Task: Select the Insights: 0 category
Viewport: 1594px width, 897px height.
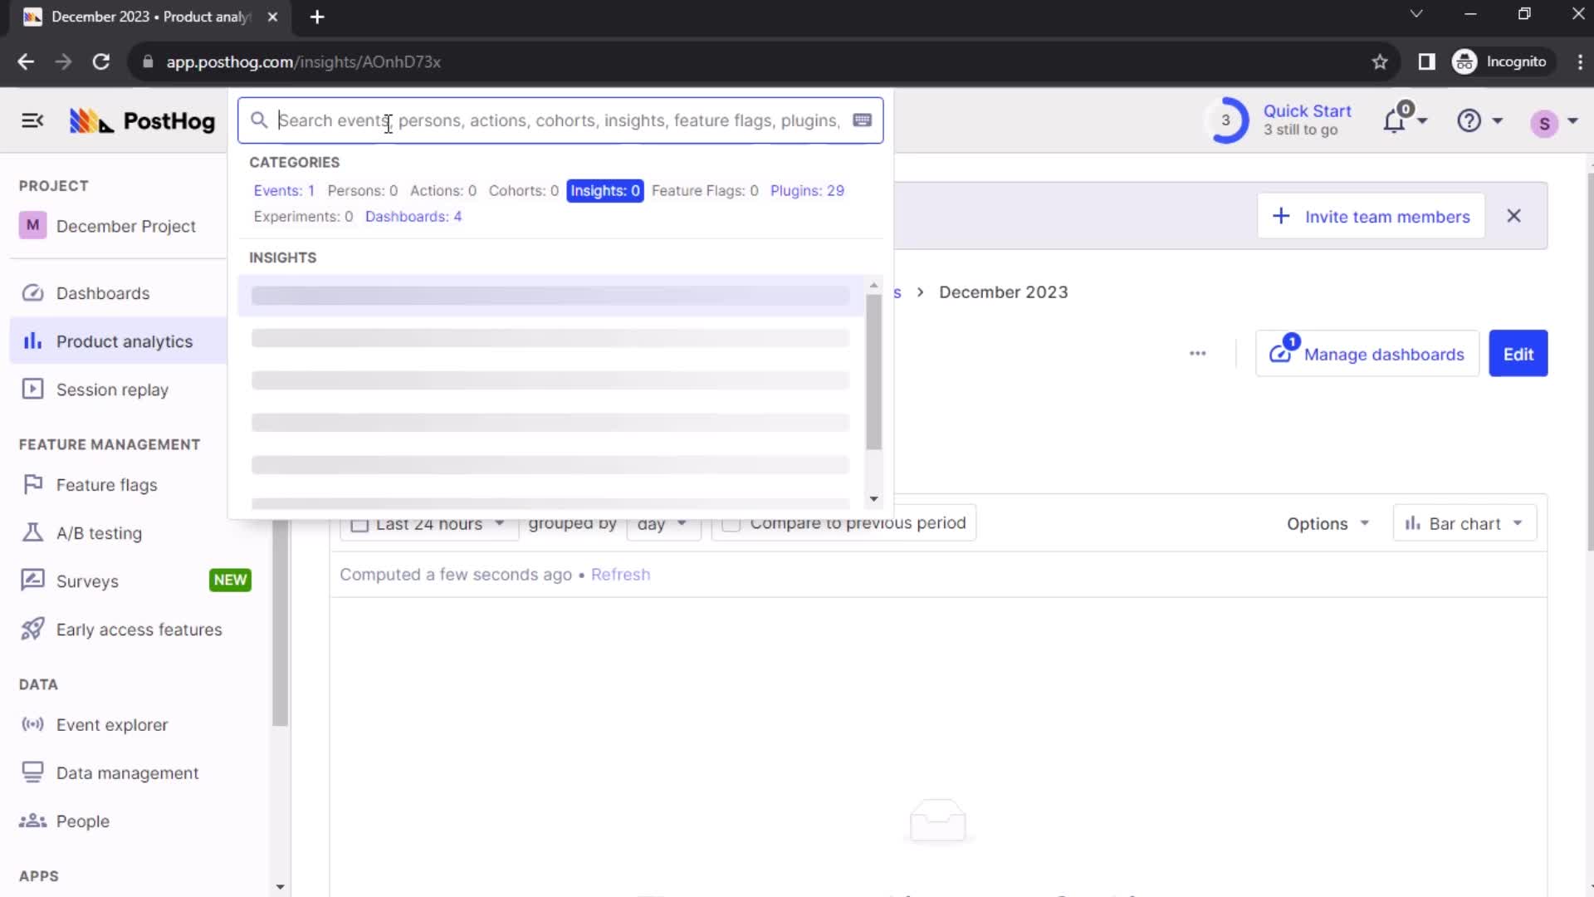Action: (604, 190)
